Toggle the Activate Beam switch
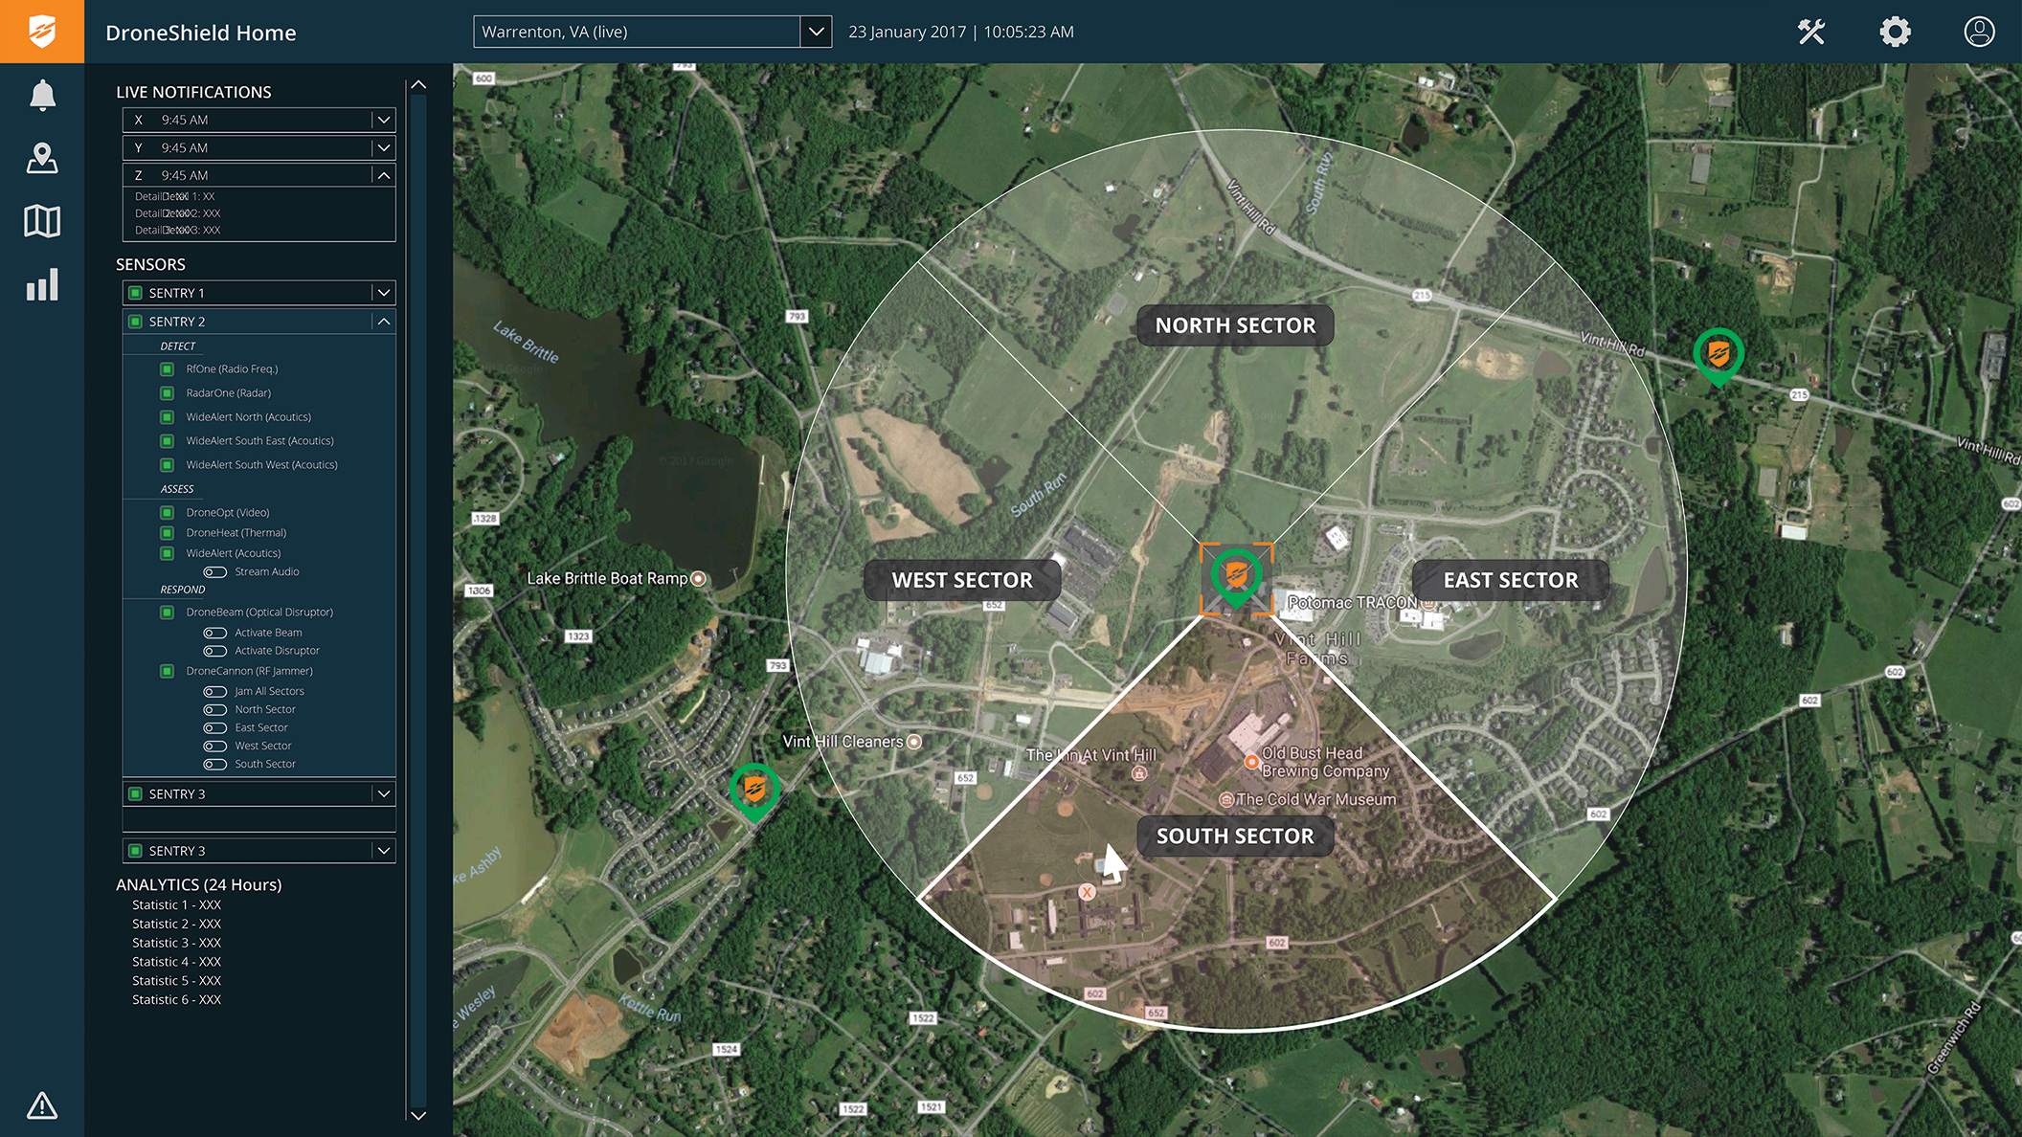2022x1137 pixels. tap(214, 633)
